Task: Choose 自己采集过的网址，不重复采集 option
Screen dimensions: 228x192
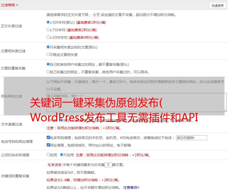Action: [x=48, y=71]
